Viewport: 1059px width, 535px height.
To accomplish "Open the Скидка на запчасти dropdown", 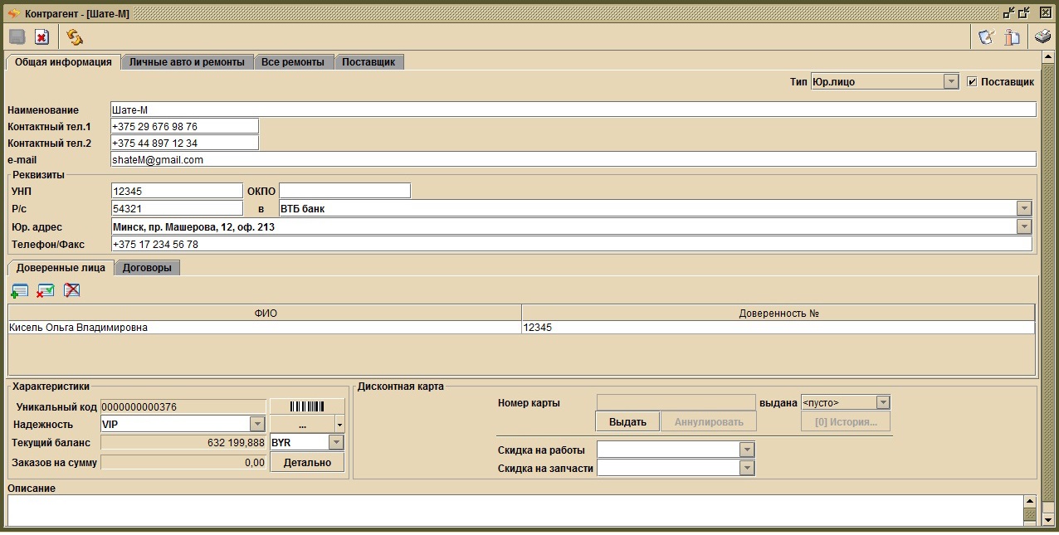I will (x=747, y=468).
